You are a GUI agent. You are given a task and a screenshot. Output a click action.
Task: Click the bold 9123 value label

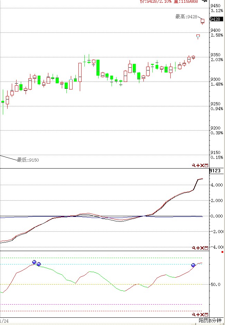(215, 171)
